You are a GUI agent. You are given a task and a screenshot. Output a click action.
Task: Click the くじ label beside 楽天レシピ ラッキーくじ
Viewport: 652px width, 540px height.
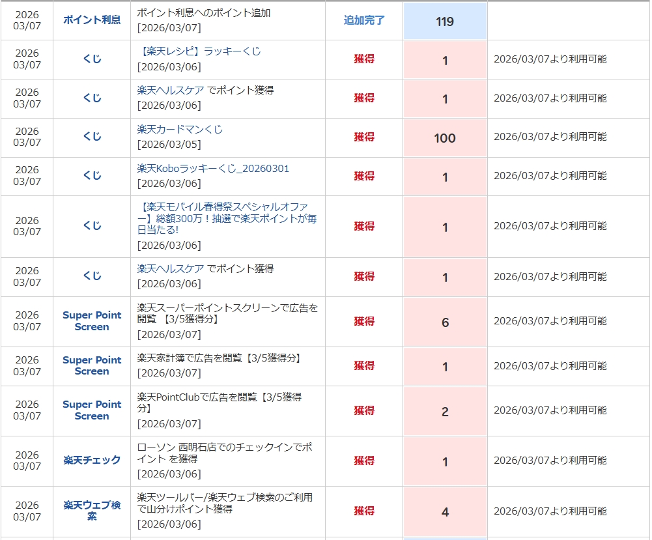[x=92, y=59]
